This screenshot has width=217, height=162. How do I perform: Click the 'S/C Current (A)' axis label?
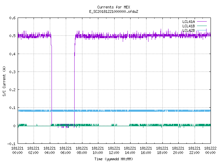coord(4,81)
